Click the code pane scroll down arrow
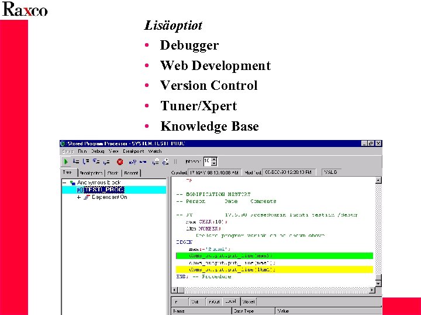Image resolution: width=421 pixels, height=315 pixels. [378, 283]
